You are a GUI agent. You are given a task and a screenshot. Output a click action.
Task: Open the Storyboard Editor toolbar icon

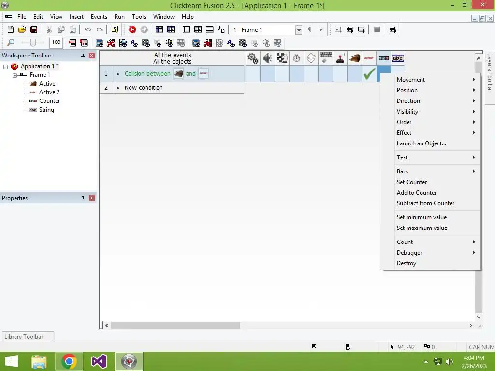(160, 29)
